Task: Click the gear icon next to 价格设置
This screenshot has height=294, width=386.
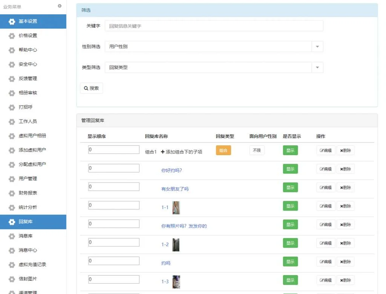Action: pyautogui.click(x=12, y=35)
